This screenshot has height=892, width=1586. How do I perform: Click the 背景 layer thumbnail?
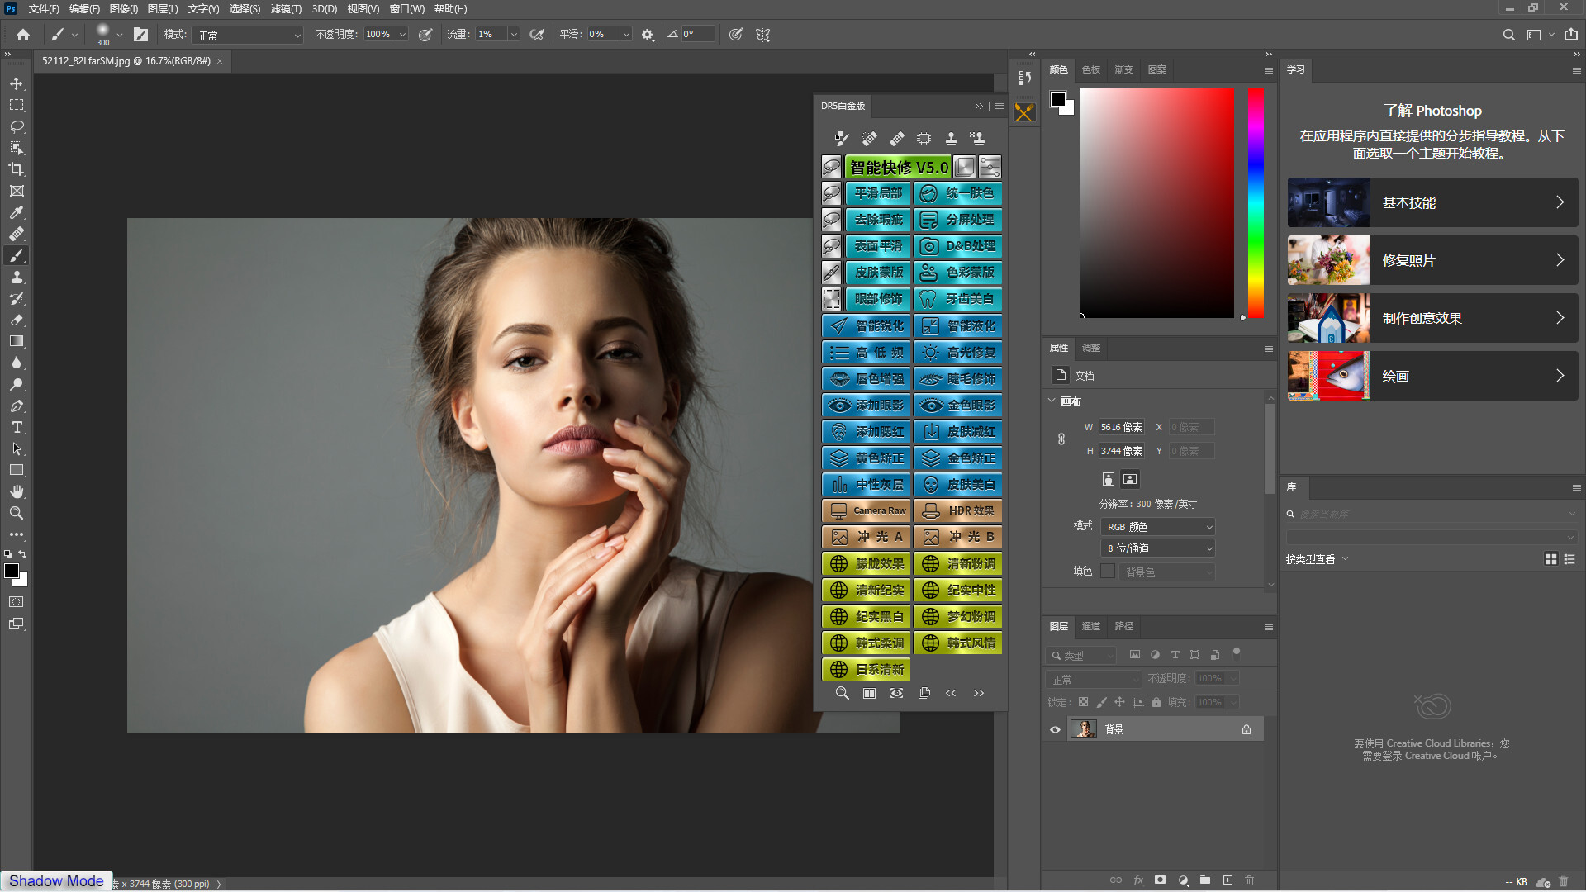pyautogui.click(x=1084, y=729)
